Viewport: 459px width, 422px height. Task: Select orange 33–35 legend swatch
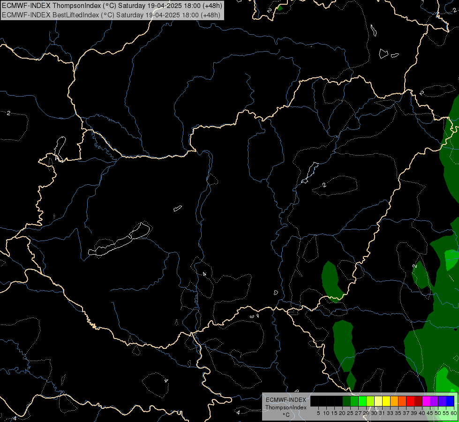[x=394, y=401]
